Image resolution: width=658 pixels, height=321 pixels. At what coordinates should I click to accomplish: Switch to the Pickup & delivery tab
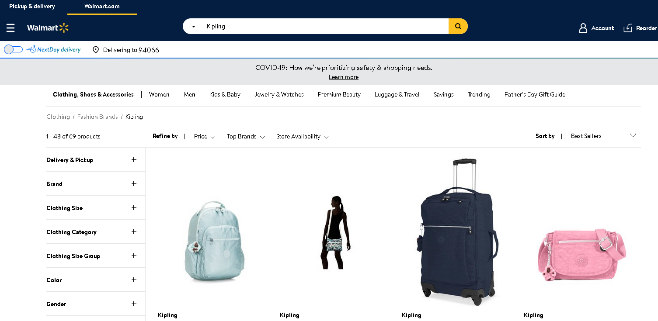click(32, 7)
